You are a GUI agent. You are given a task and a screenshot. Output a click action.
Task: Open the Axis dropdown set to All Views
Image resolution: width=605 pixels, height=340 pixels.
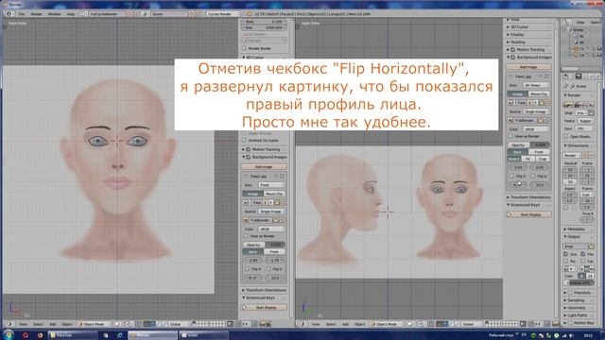click(x=536, y=85)
